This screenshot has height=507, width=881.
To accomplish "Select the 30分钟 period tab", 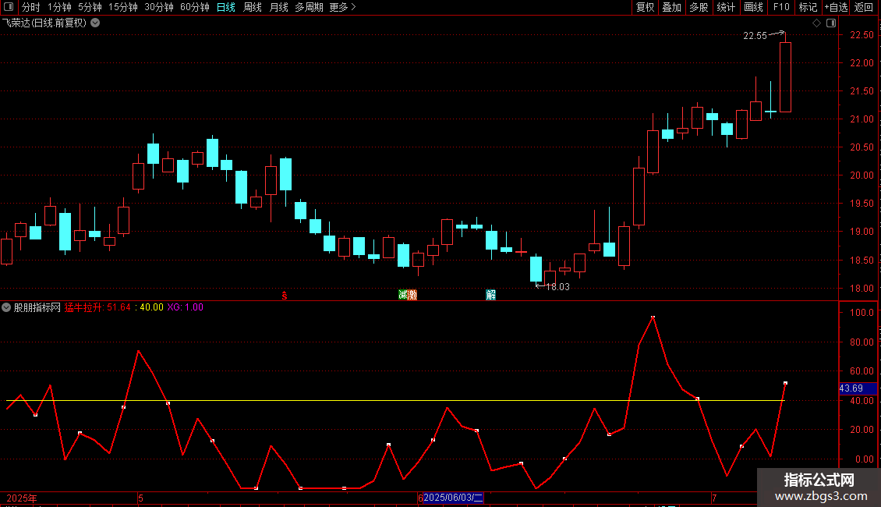I will (159, 7).
